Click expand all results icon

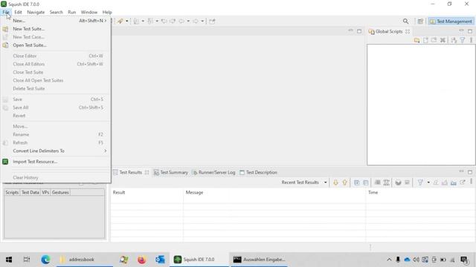tap(357, 182)
